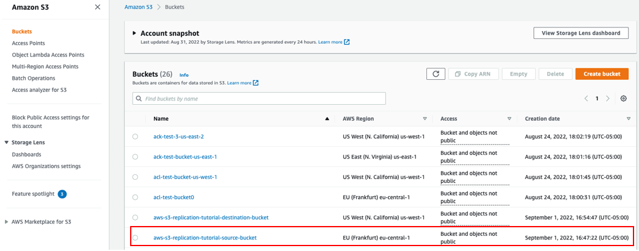Click the magnifier icon in bucket search

point(139,99)
